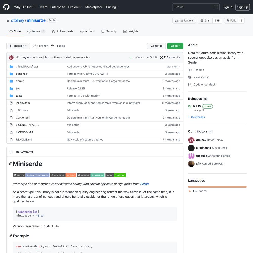Image resolution: width=253 pixels, height=253 pixels.
Task: Click the file icon for .clippy.toml
Action: click(x=11, y=103)
